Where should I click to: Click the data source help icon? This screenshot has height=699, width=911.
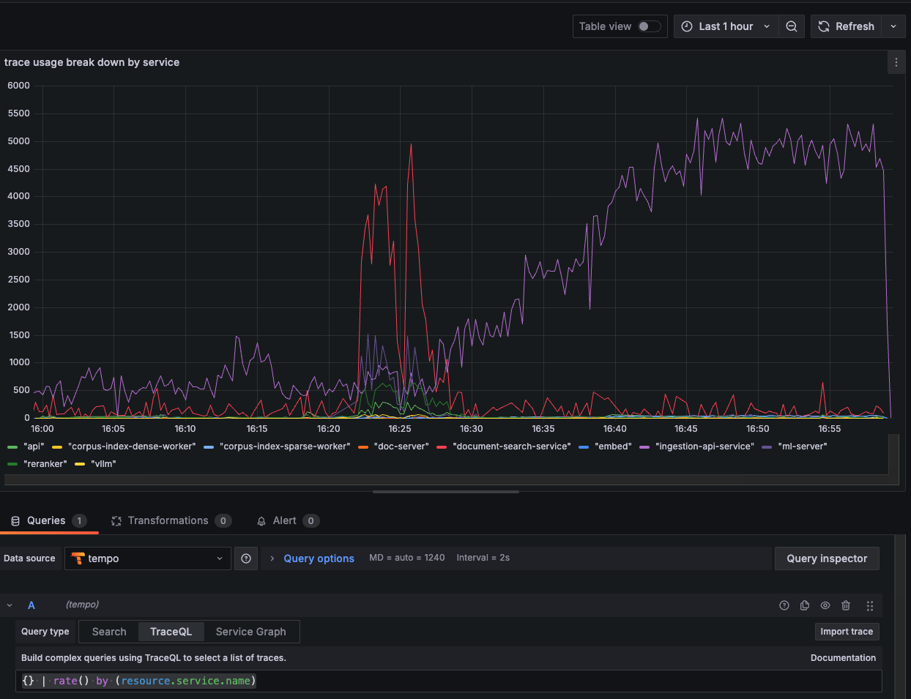[x=246, y=558]
